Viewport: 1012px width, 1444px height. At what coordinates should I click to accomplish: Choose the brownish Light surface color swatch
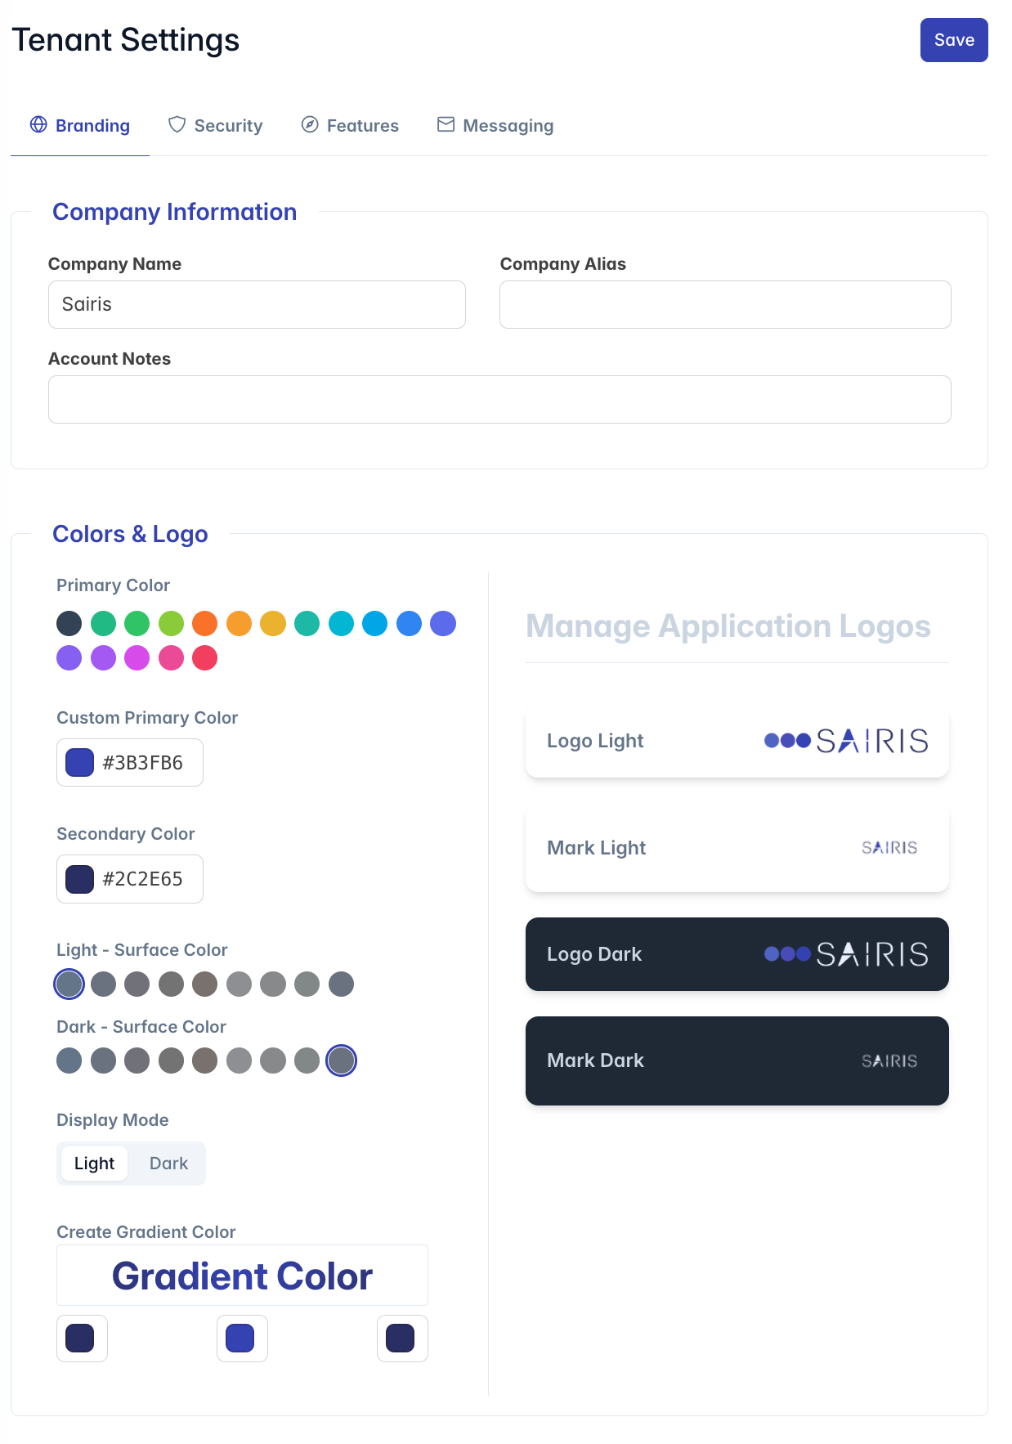(205, 984)
